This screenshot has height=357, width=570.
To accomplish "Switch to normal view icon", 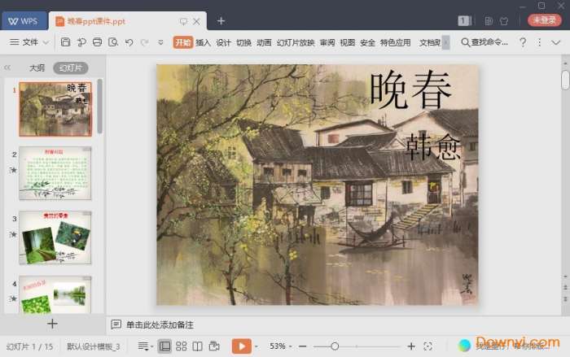I will click(164, 346).
